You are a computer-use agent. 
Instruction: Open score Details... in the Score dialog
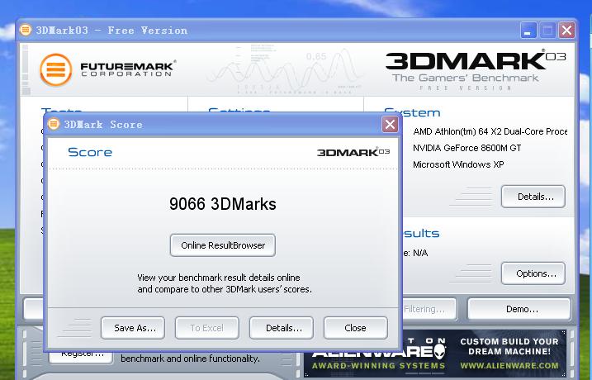(282, 328)
